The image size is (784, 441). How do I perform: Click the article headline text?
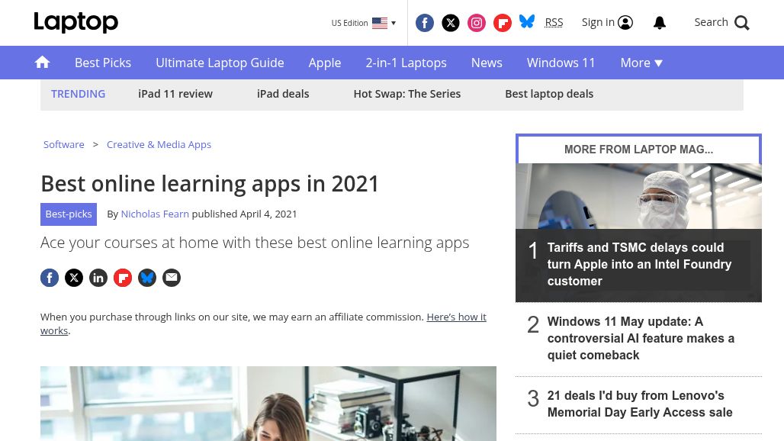[210, 184]
